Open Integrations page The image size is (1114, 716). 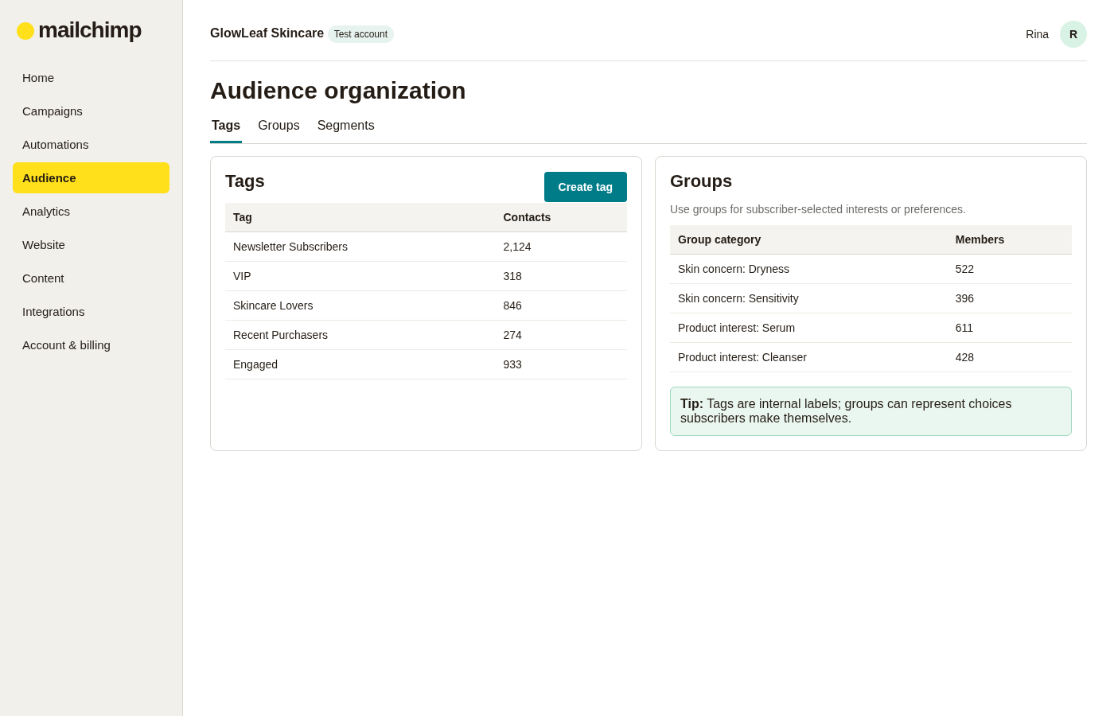tap(91, 312)
